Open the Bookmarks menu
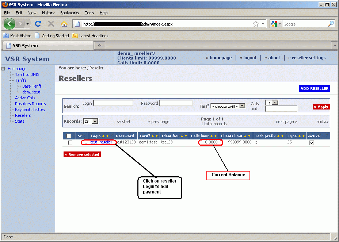The height and width of the screenshot is (242, 339). click(x=69, y=13)
